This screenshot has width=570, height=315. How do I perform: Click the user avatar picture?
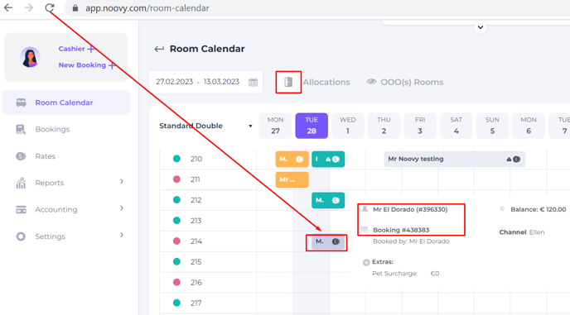[x=30, y=57]
